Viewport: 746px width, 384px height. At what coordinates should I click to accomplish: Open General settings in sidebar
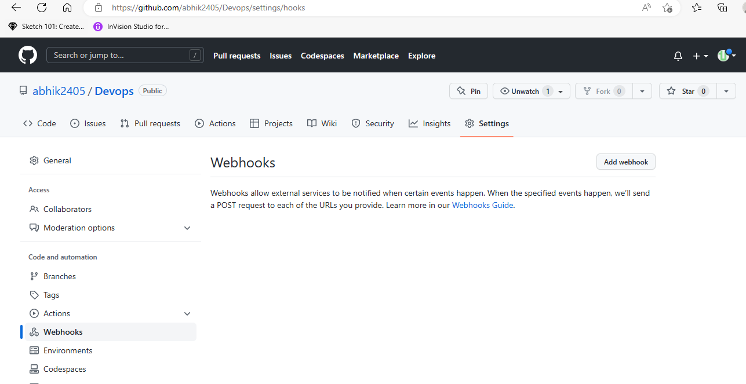110,160
